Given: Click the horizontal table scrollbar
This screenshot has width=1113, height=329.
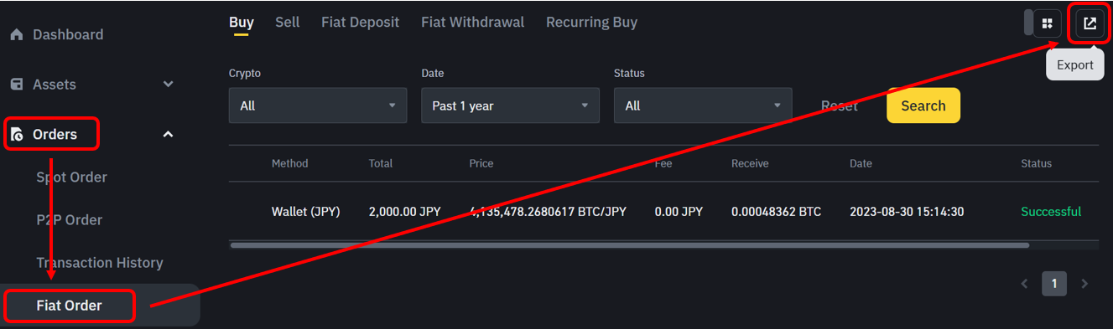Looking at the screenshot, I should coord(630,245).
